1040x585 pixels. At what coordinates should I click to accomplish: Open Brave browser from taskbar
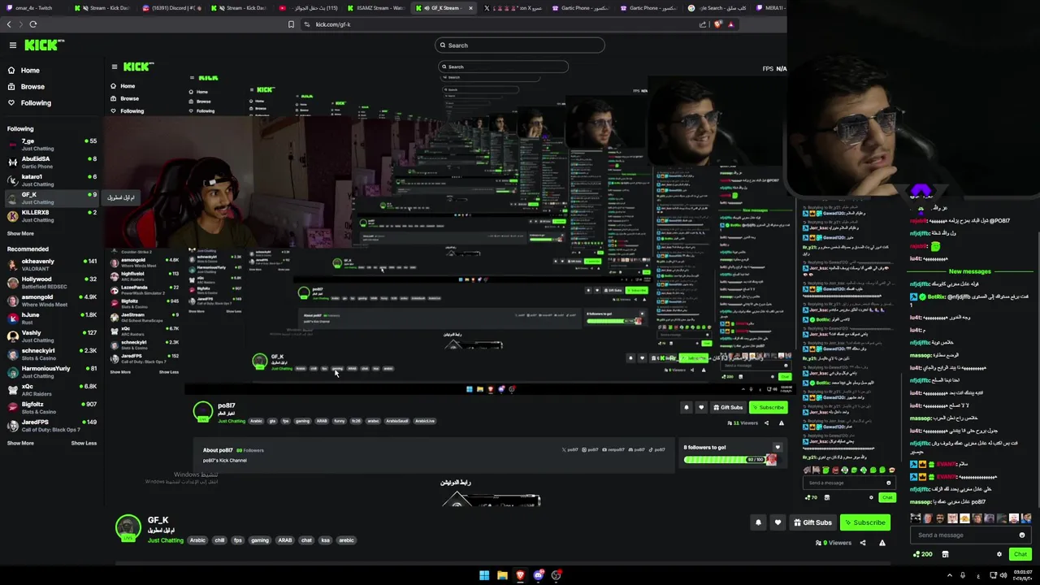click(x=520, y=575)
